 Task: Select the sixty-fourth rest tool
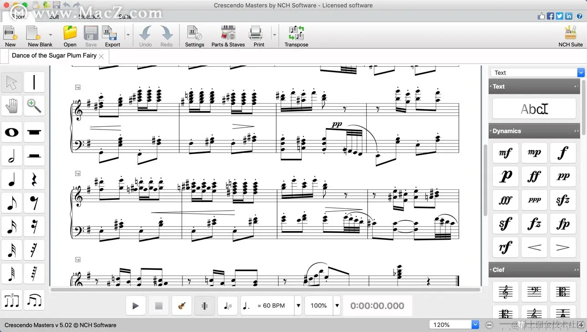coord(34,274)
